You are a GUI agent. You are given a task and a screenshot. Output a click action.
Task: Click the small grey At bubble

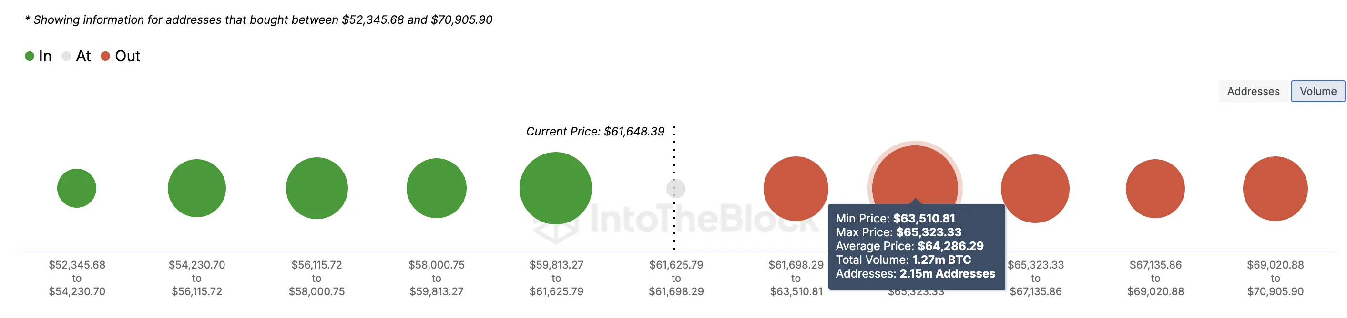[675, 189]
